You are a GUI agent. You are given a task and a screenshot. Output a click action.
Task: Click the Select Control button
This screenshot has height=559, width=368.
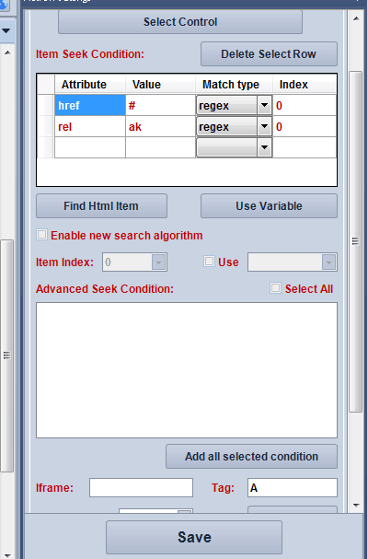click(180, 22)
